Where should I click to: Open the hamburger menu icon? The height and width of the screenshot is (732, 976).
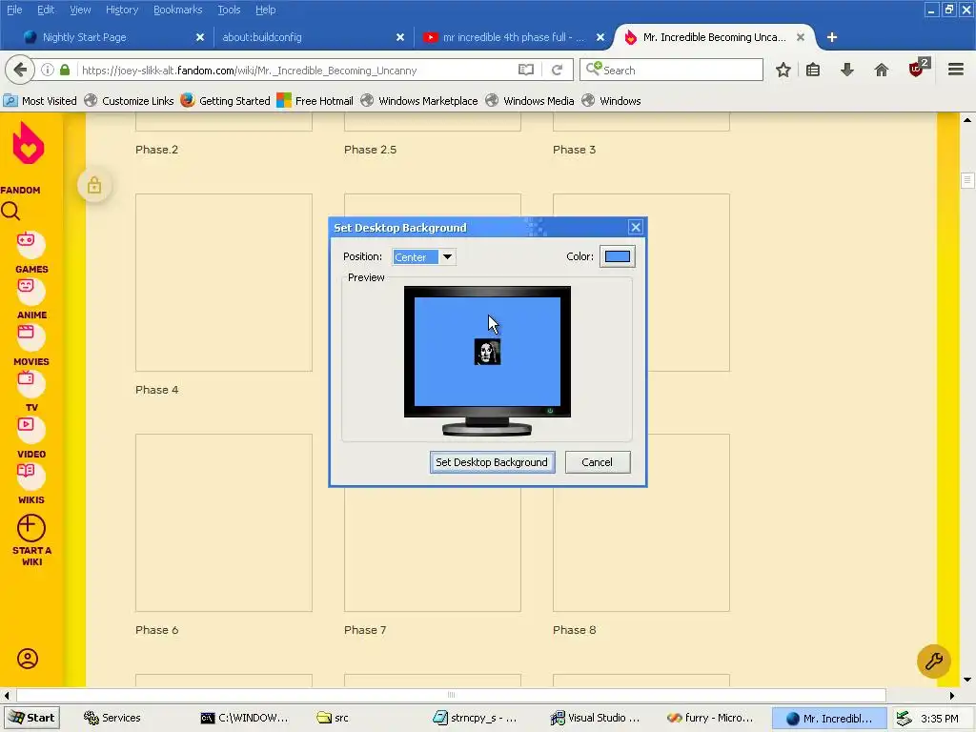coord(956,69)
